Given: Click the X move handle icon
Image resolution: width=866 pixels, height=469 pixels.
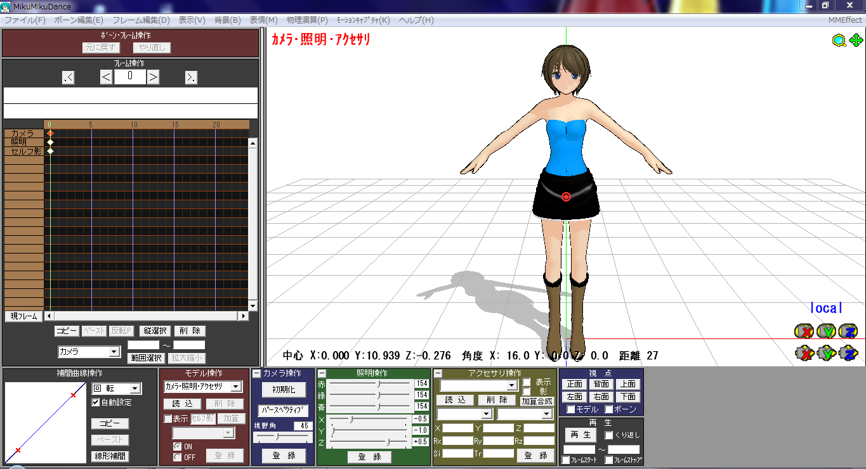Looking at the screenshot, I should coord(804,353).
